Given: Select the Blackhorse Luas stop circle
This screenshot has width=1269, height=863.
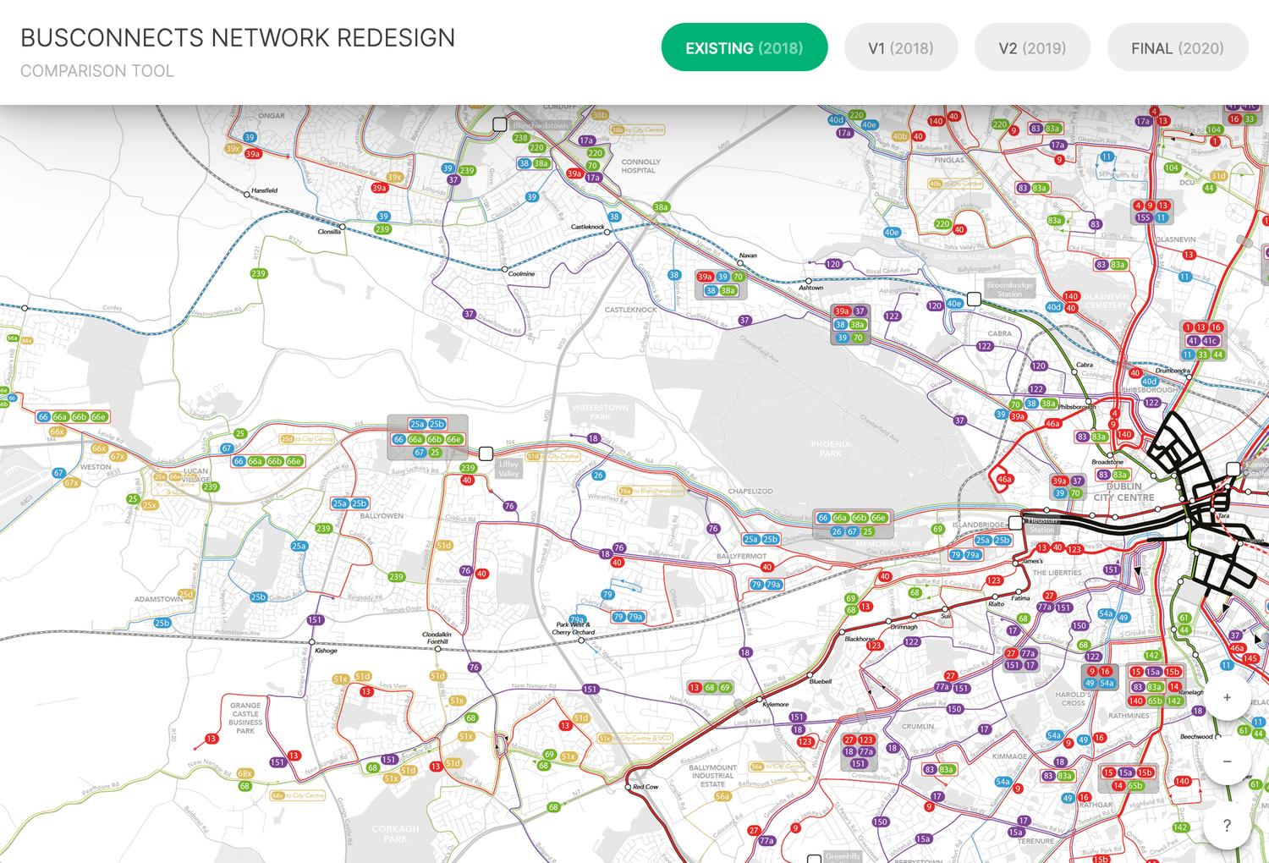Looking at the screenshot, I should 843,632.
